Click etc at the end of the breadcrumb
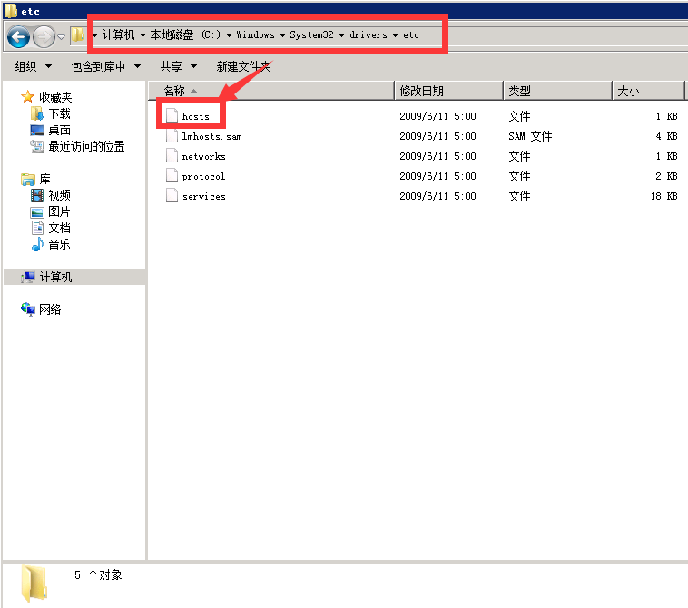Image resolution: width=688 pixels, height=608 pixels. click(x=411, y=34)
